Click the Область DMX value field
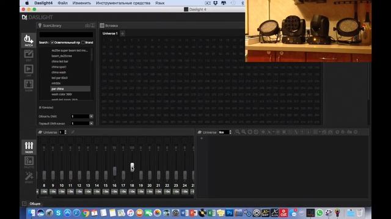 coord(80,116)
